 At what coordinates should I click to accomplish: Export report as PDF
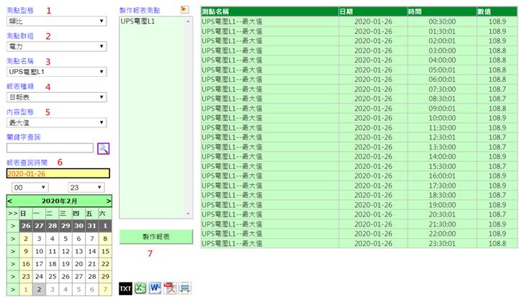(x=171, y=288)
